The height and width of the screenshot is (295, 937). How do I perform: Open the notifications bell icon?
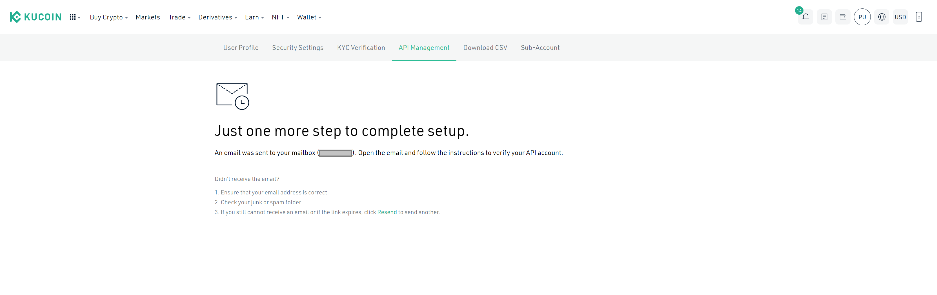click(806, 17)
